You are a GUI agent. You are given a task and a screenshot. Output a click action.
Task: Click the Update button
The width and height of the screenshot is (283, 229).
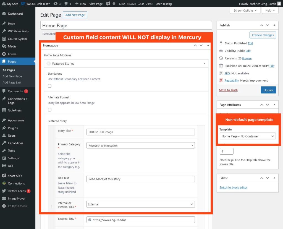268,90
